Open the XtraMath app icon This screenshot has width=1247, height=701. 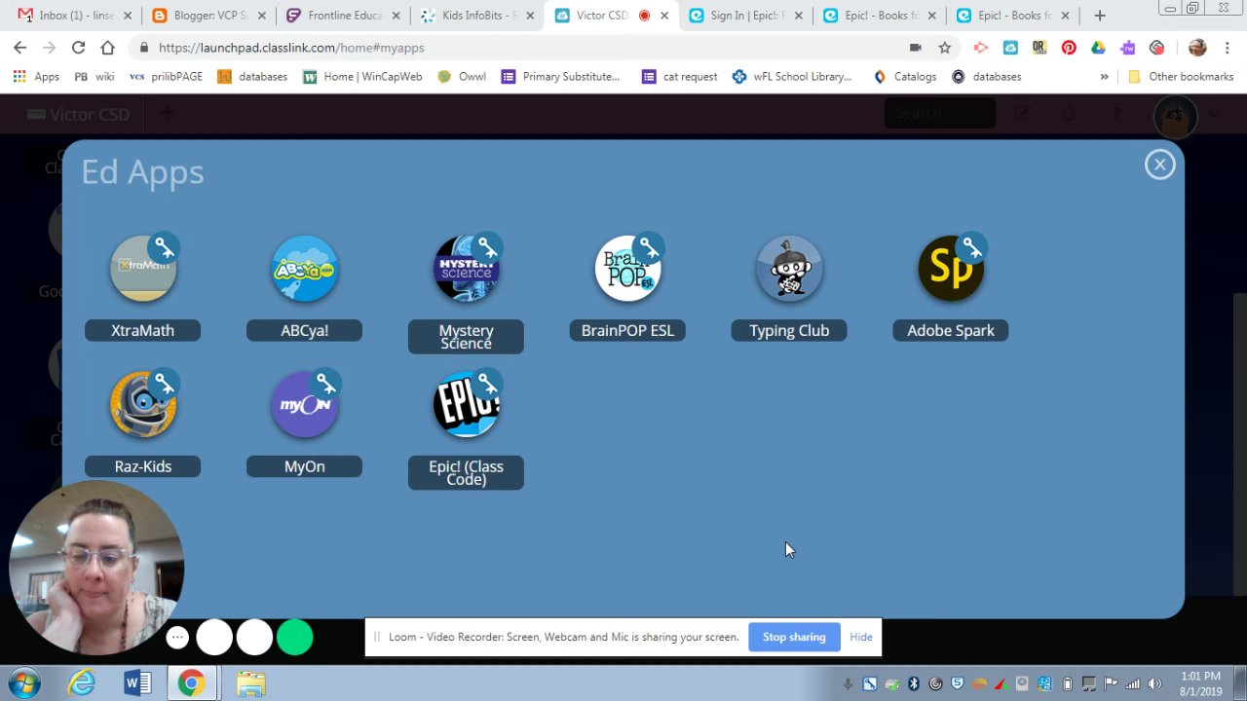click(143, 269)
